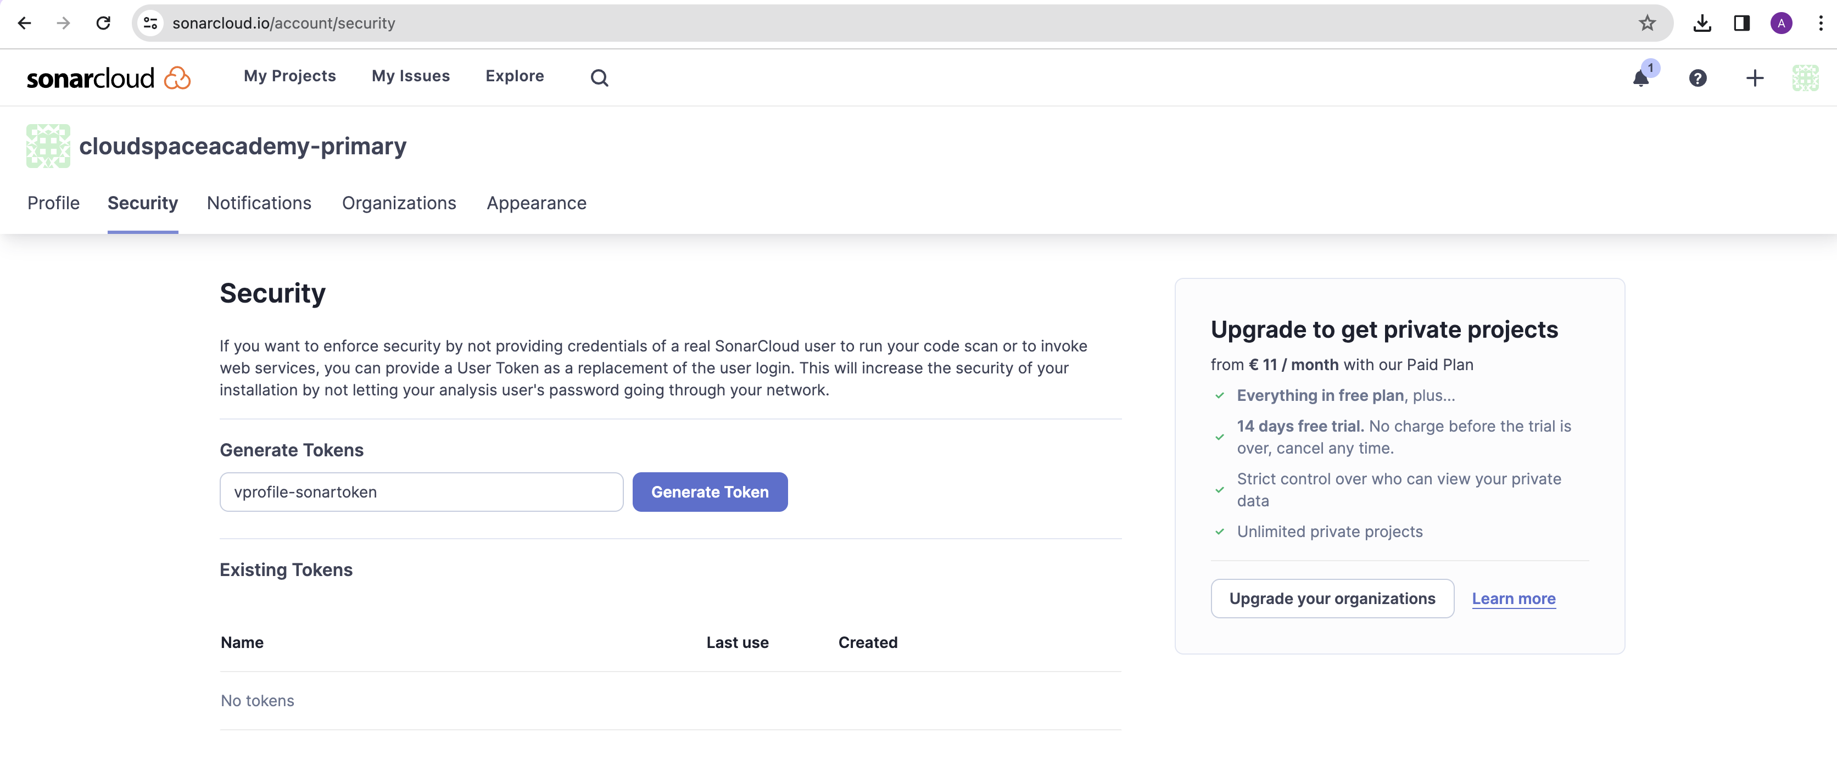Click the Created column header
The image size is (1837, 760).
pyautogui.click(x=868, y=642)
